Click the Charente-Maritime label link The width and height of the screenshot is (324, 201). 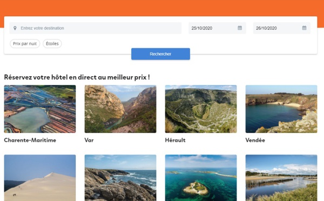(30, 140)
